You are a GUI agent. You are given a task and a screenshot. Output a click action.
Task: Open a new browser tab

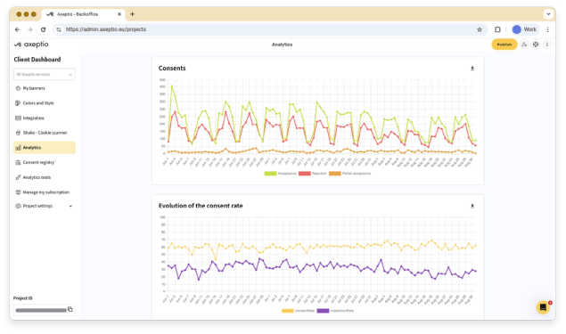click(133, 14)
